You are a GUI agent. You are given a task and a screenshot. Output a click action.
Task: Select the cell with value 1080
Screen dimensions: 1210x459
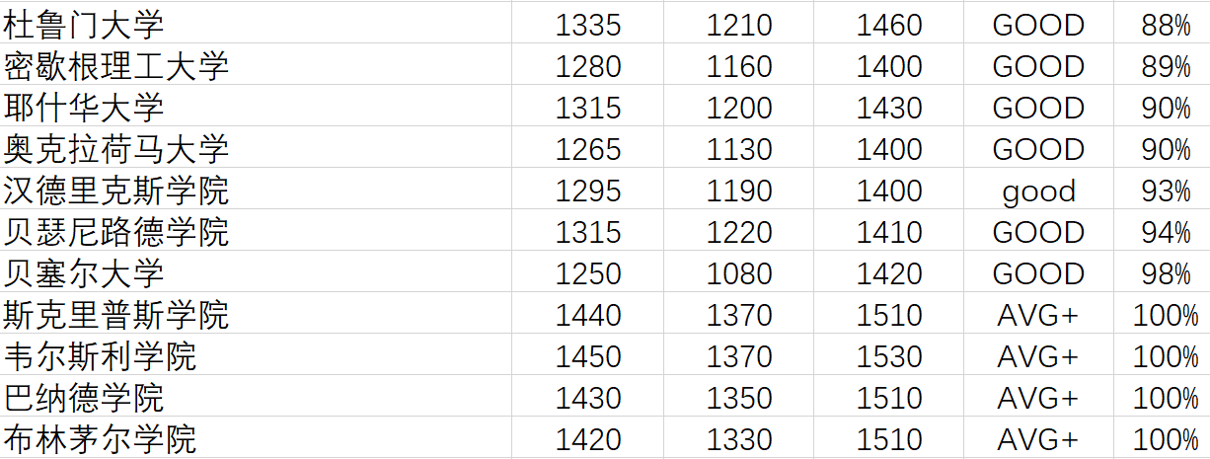pyautogui.click(x=739, y=273)
